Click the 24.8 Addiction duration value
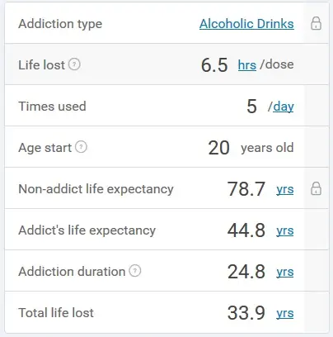Screen dimensions: 333x337 click(x=246, y=272)
